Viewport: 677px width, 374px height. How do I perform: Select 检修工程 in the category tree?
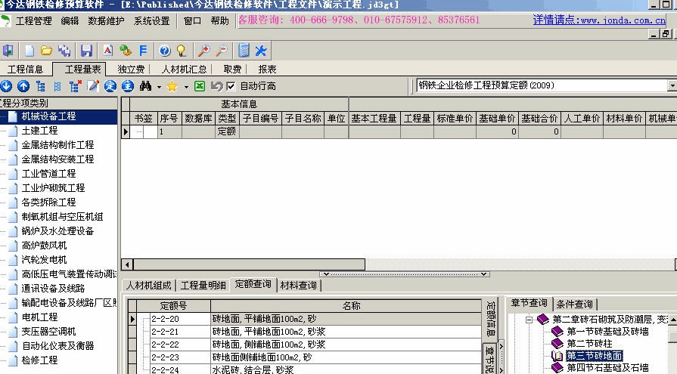[40, 360]
